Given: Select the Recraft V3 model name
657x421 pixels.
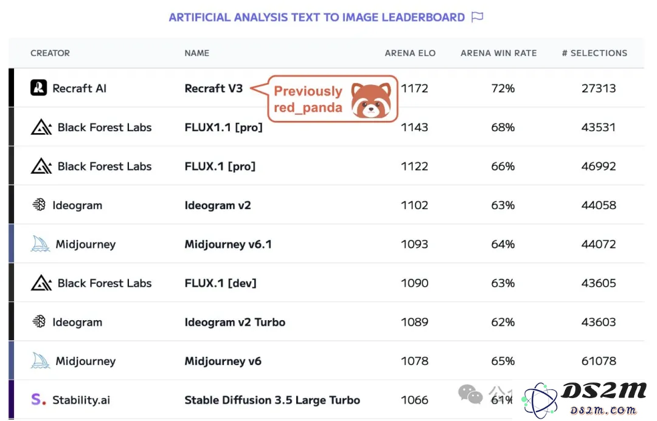Looking at the screenshot, I should click(x=214, y=88).
